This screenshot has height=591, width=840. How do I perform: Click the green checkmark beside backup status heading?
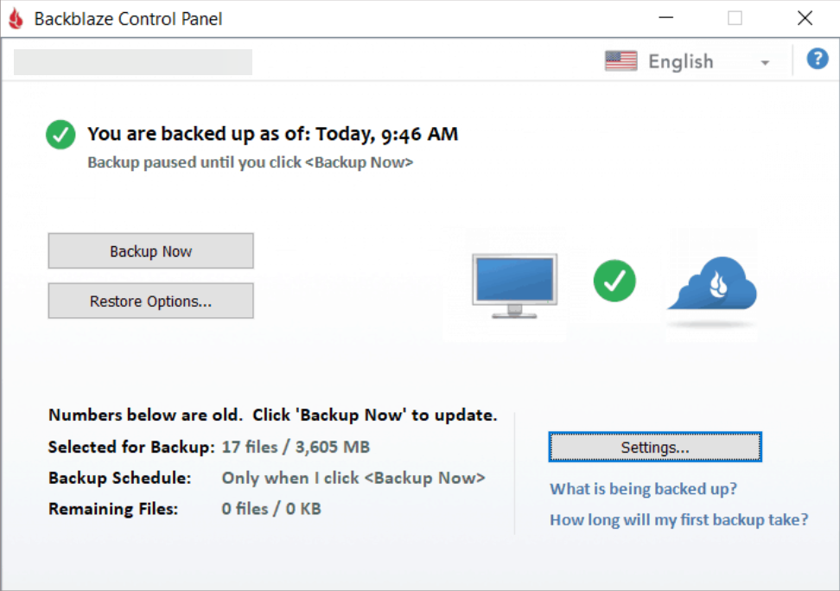coord(60,135)
